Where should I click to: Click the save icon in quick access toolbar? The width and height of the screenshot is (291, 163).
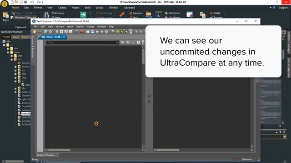(x=21, y=2)
